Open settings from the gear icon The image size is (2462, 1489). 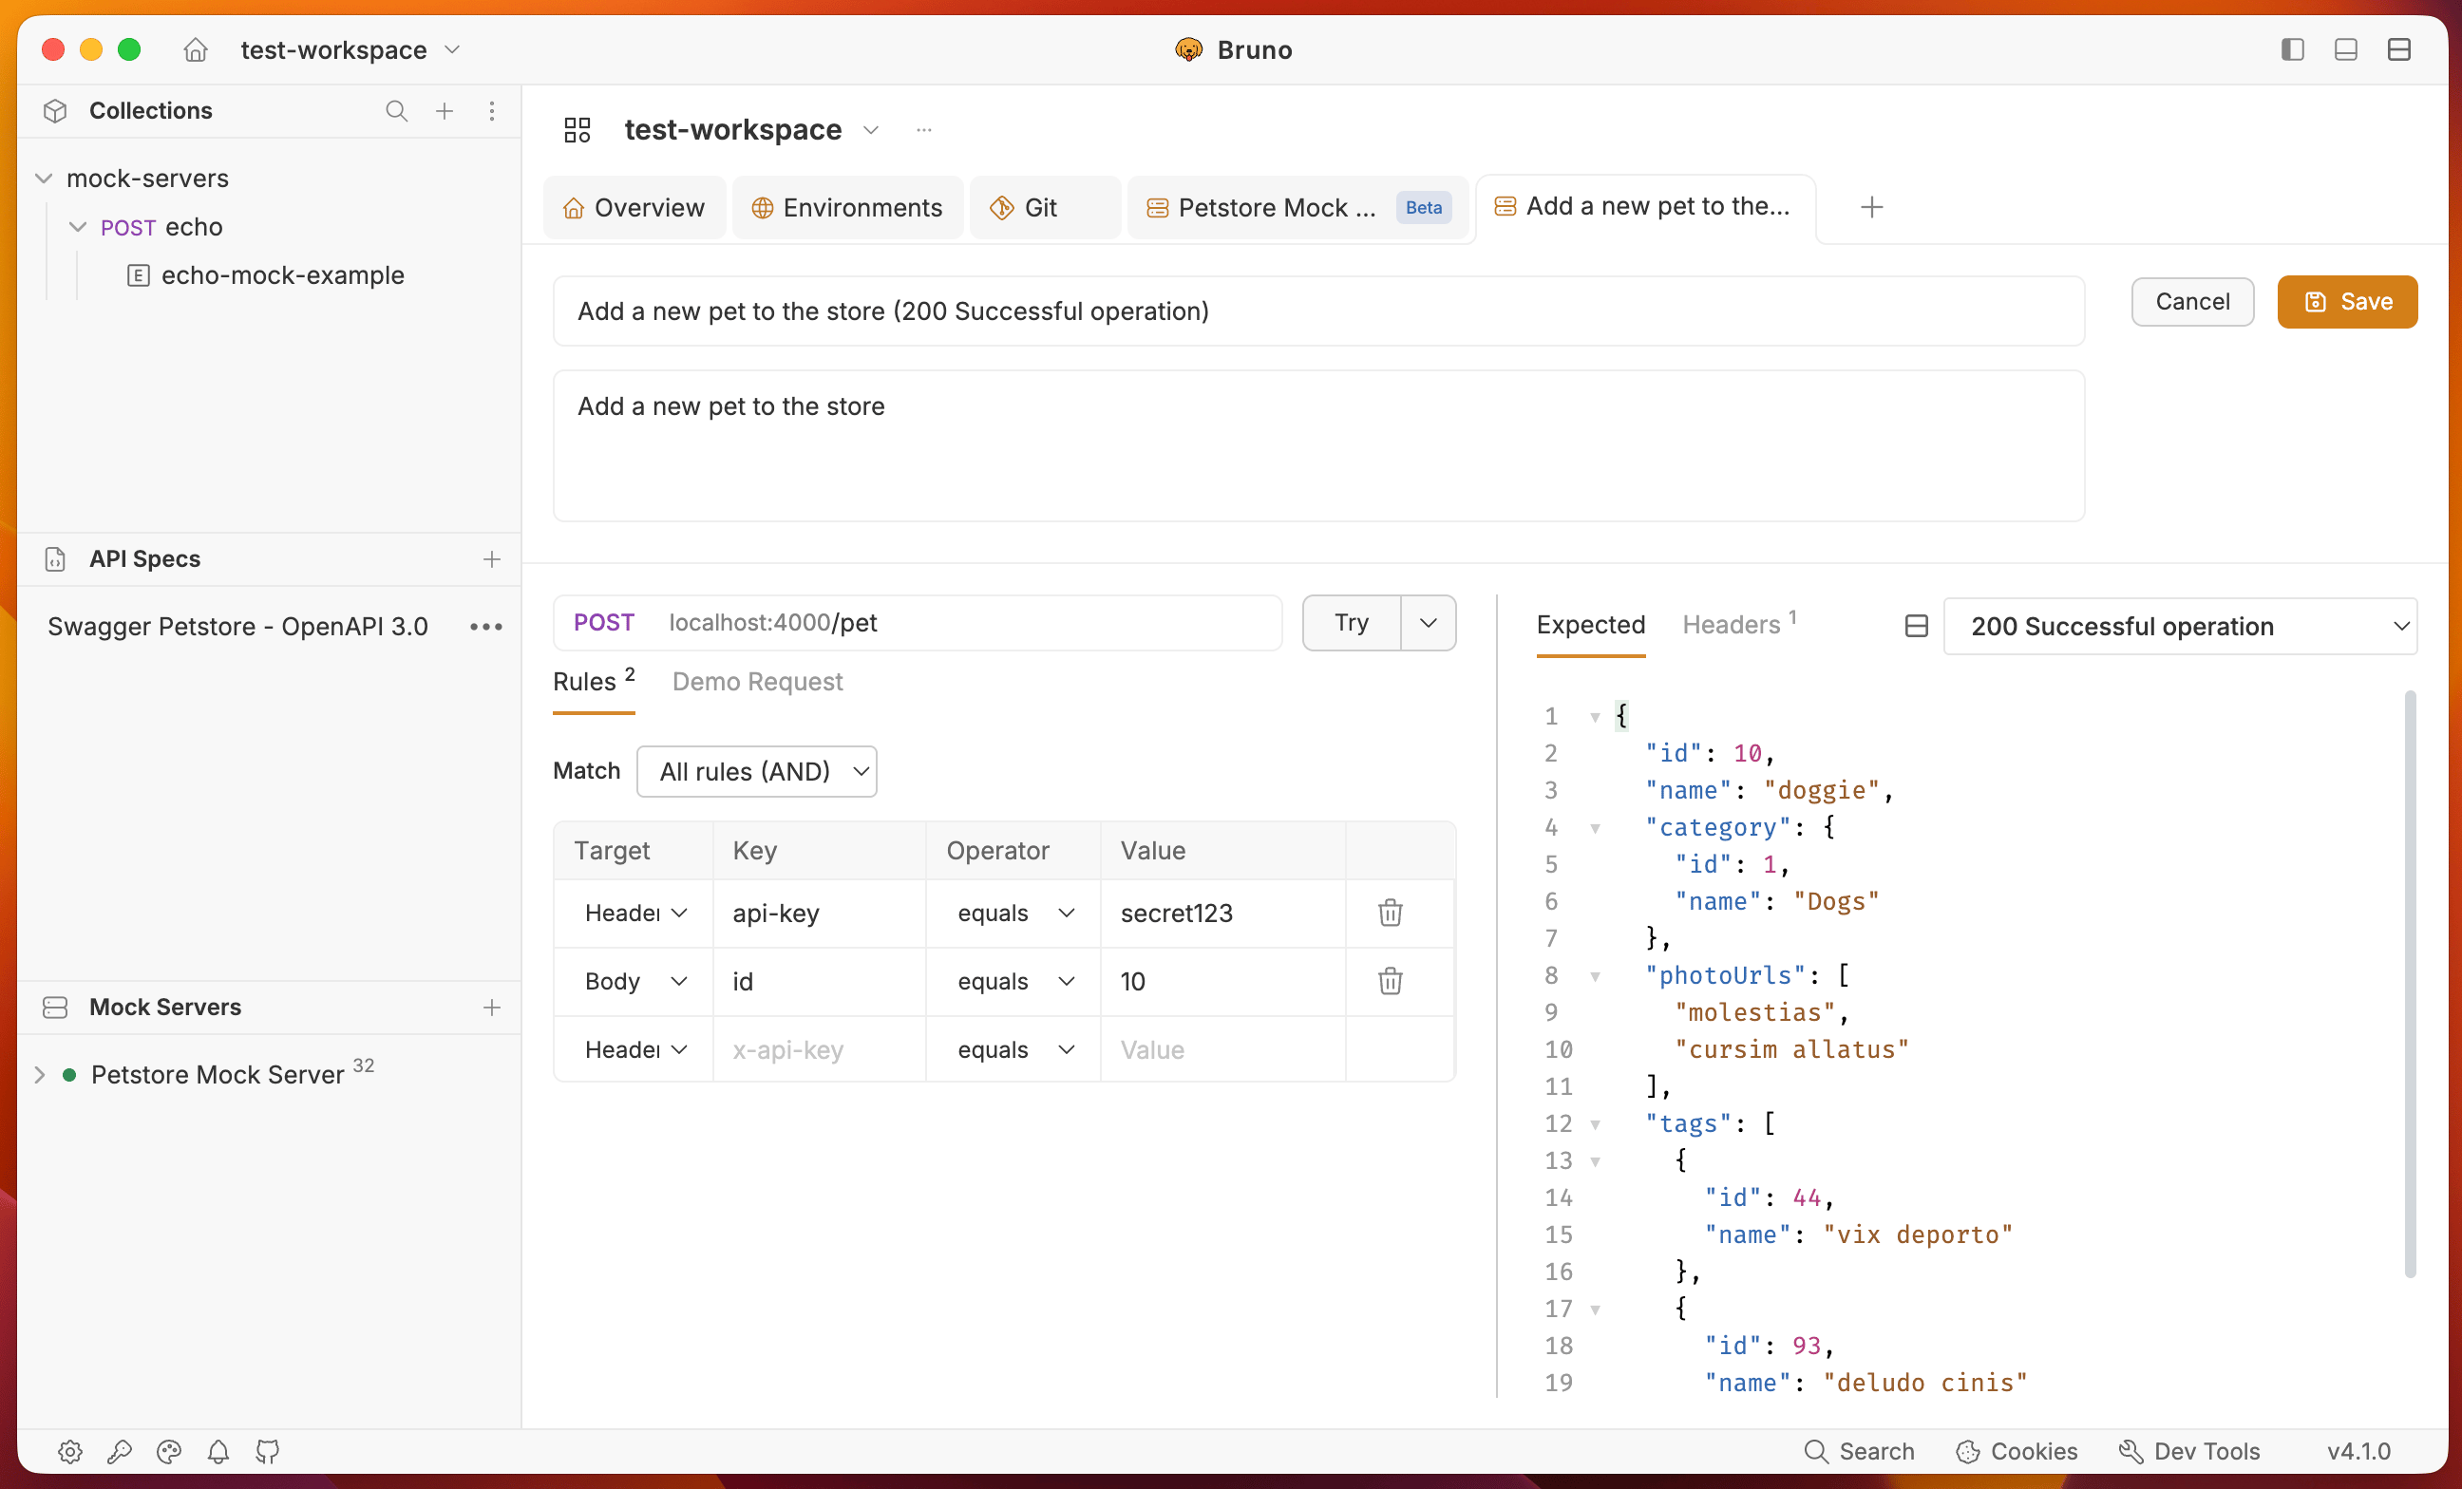pyautogui.click(x=70, y=1451)
